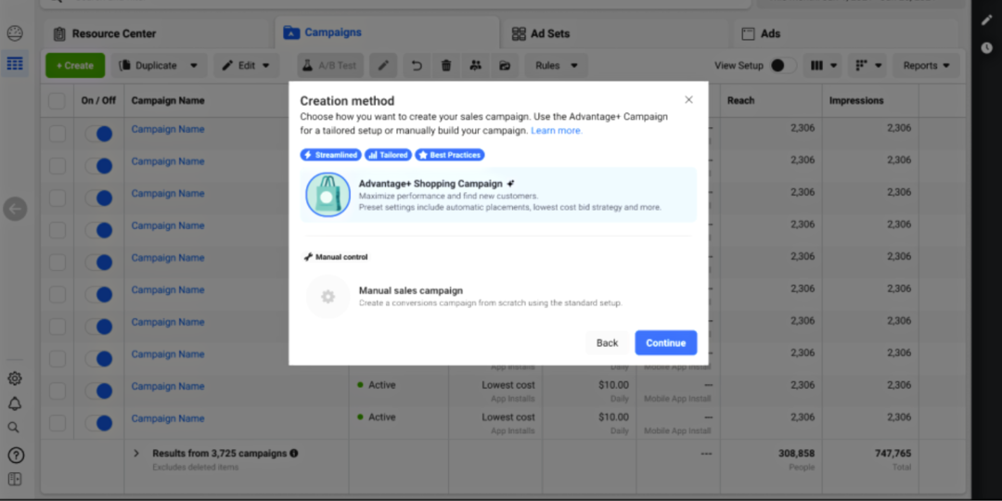This screenshot has width=1002, height=501.
Task: Toggle the View Setup switch
Action: [782, 66]
